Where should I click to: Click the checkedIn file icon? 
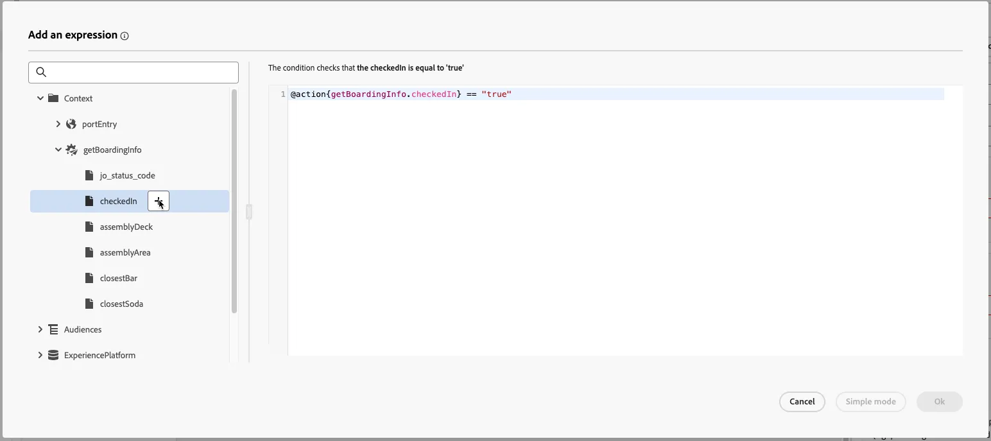tap(89, 201)
